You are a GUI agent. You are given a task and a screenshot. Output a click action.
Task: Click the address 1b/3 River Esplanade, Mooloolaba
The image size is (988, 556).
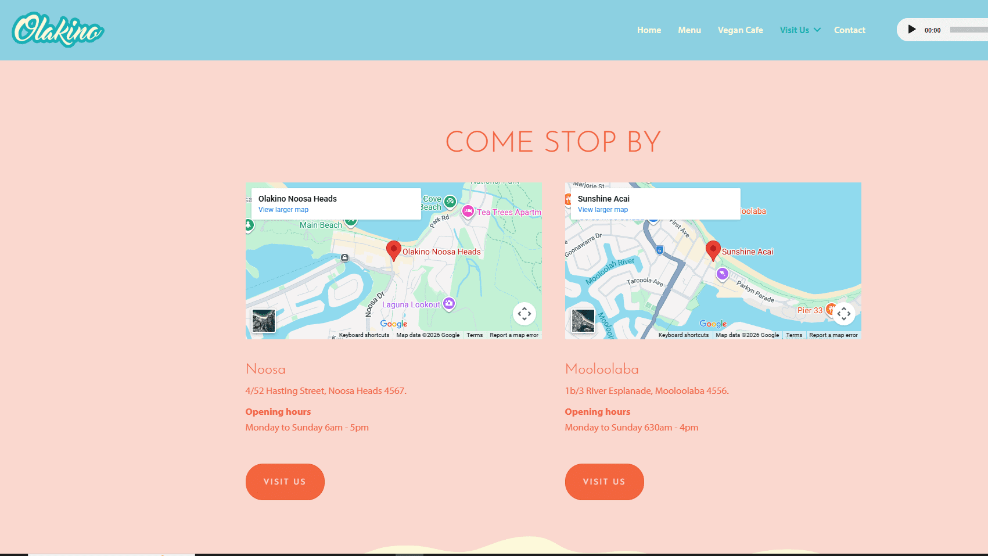click(647, 391)
